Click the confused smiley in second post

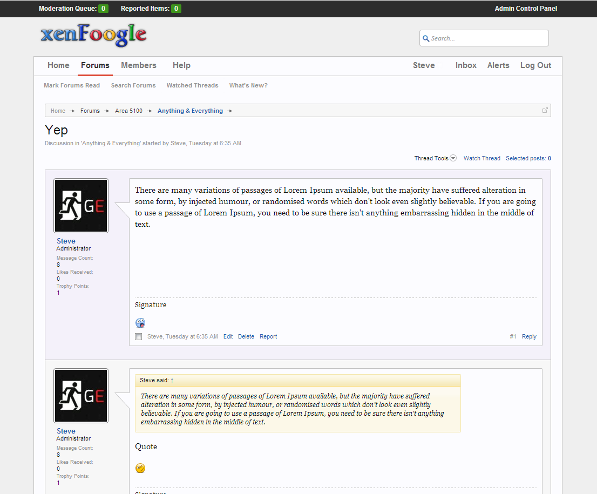tap(140, 468)
